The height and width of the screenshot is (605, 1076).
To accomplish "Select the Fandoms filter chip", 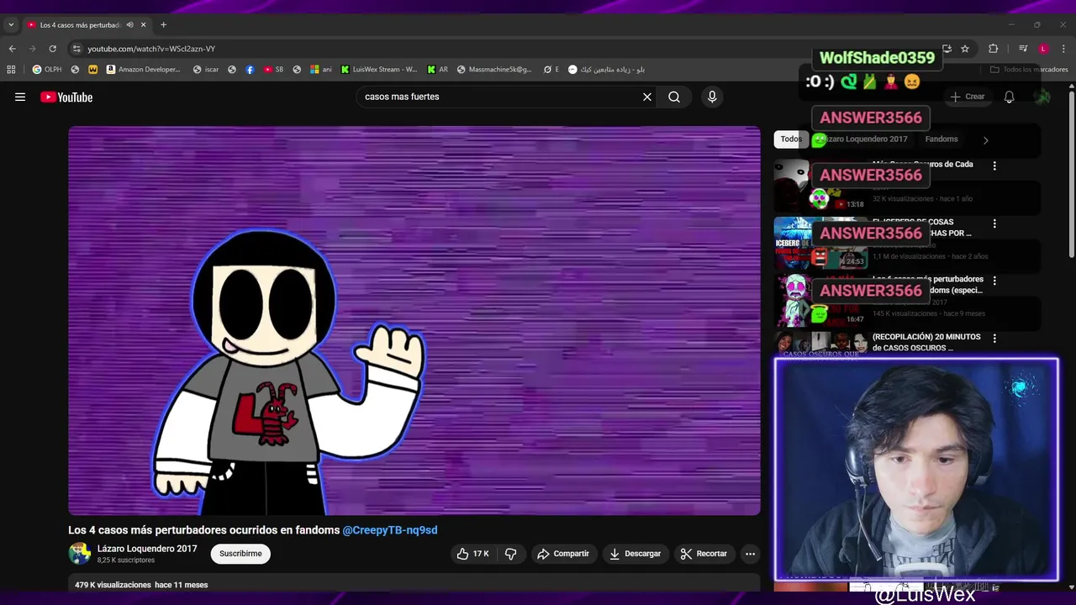I will 941,139.
